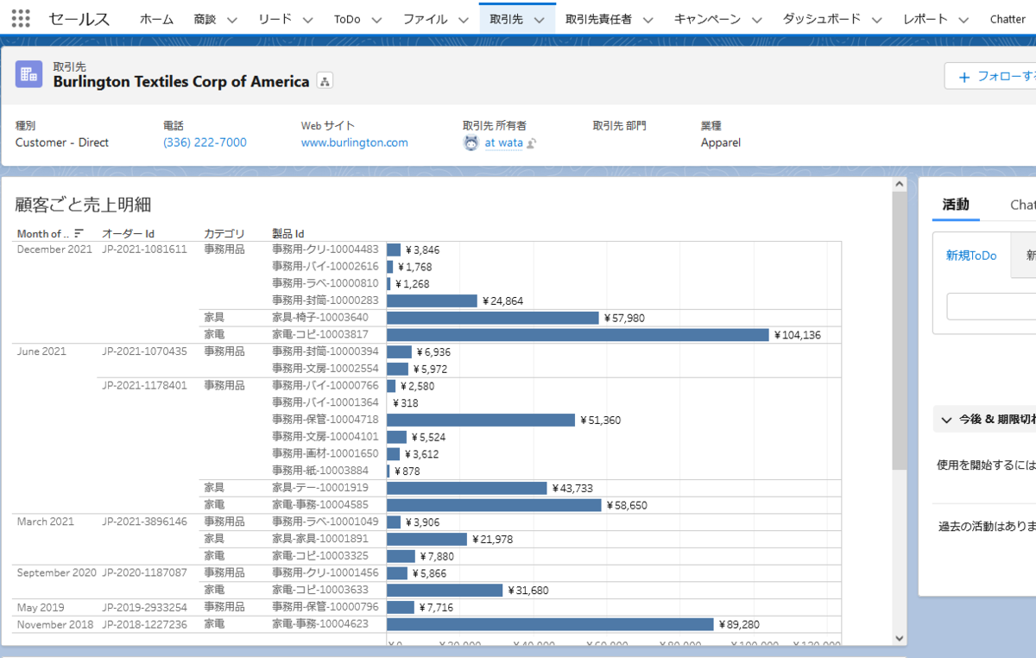Click the owner avatar icon for at wata
This screenshot has height=658, width=1036.
coord(471,142)
